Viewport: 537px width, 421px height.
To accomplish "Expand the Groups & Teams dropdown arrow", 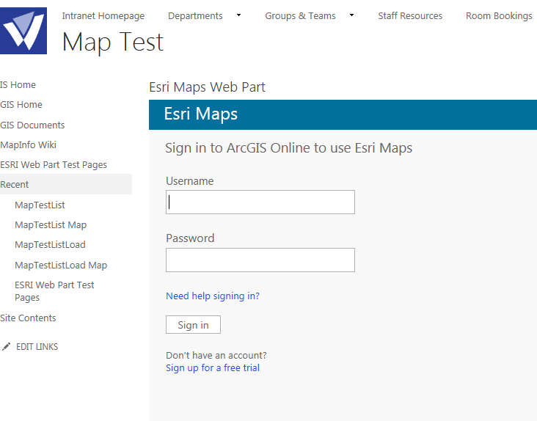I will click(x=351, y=15).
